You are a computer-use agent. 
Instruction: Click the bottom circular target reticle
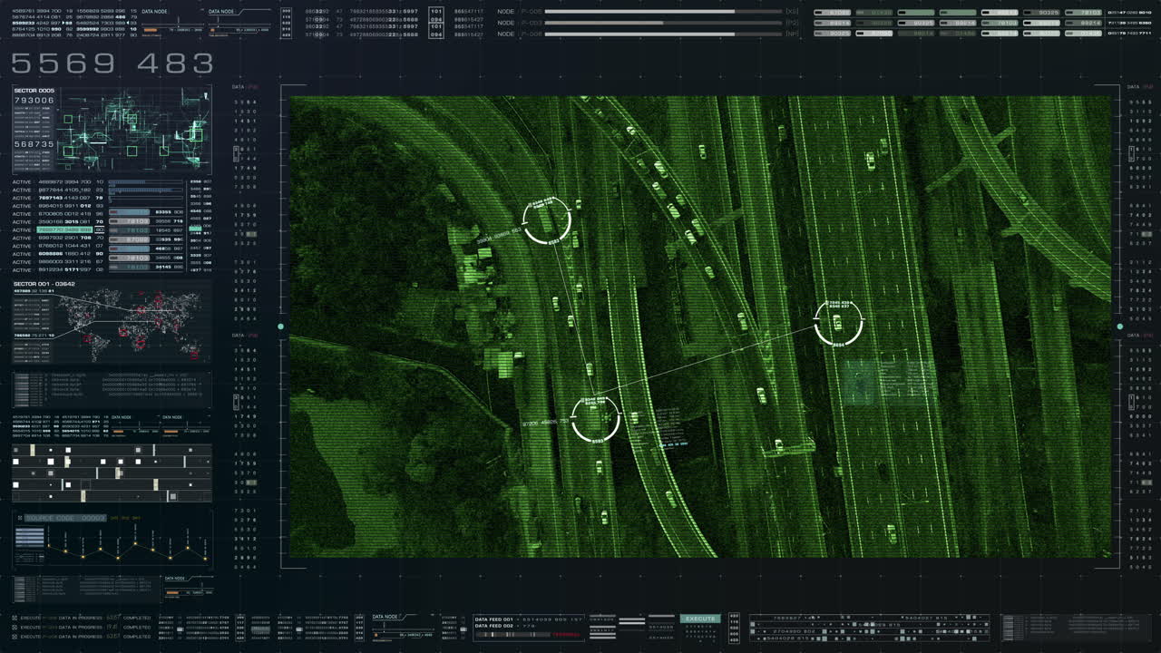595,418
